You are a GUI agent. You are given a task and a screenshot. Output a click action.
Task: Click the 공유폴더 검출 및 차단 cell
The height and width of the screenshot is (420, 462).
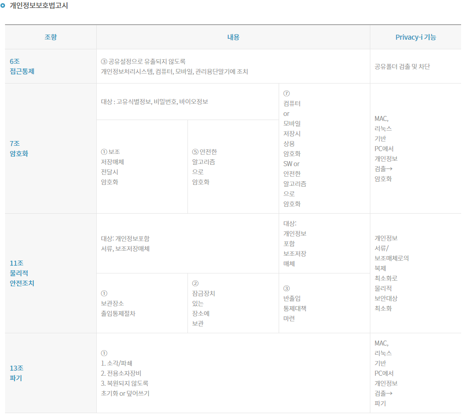(415, 66)
